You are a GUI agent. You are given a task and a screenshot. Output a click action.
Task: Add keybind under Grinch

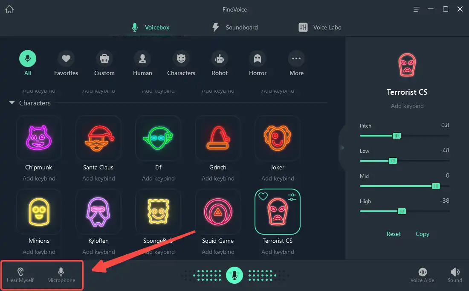pyautogui.click(x=218, y=178)
